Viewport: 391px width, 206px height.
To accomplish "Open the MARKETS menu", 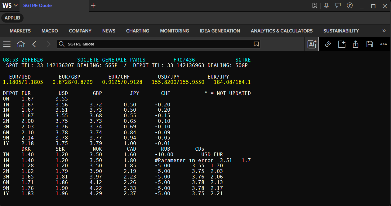I will pos(20,31).
